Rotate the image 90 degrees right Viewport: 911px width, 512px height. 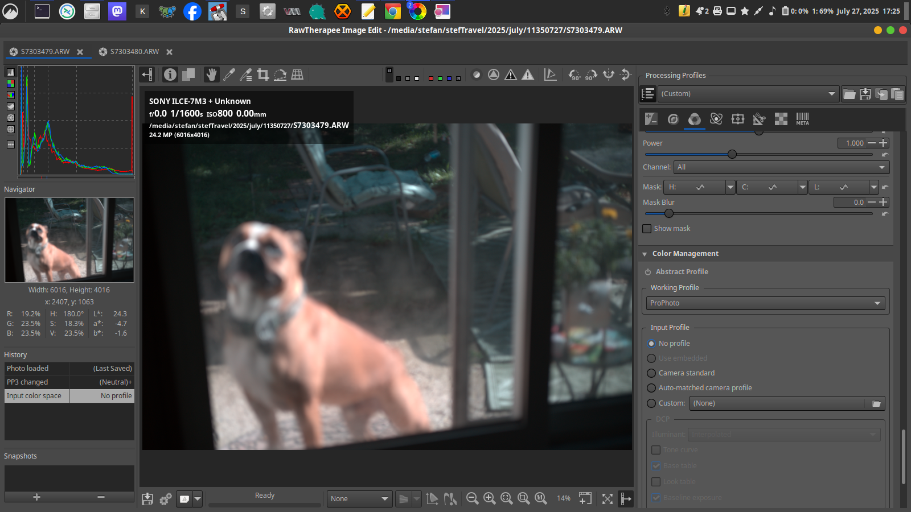[x=592, y=75]
